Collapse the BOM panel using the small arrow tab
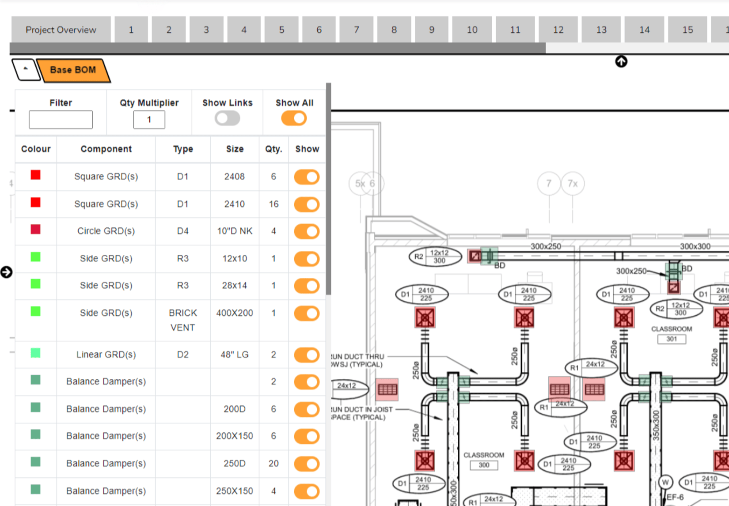 pyautogui.click(x=26, y=70)
